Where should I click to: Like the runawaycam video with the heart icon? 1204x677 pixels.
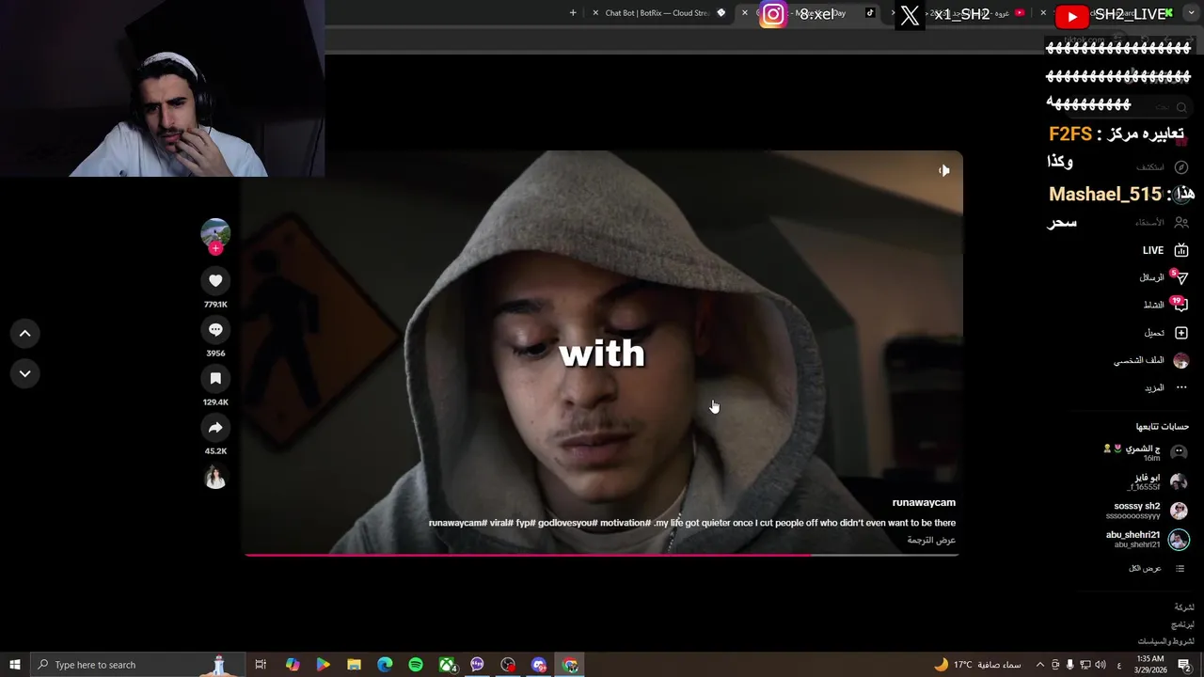(215, 280)
